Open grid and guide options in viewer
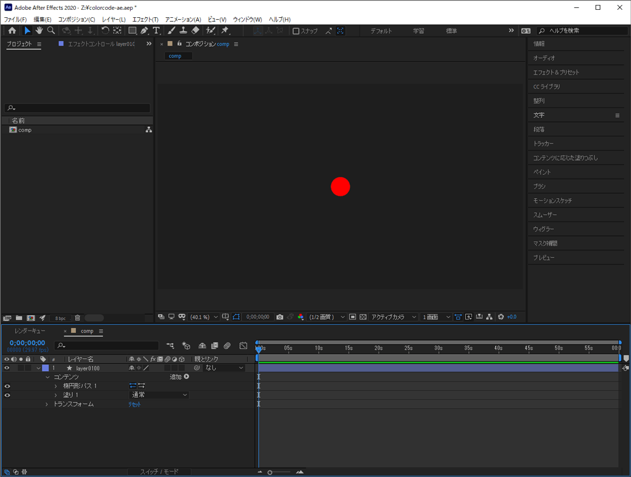Image resolution: width=631 pixels, height=477 pixels. tap(226, 317)
